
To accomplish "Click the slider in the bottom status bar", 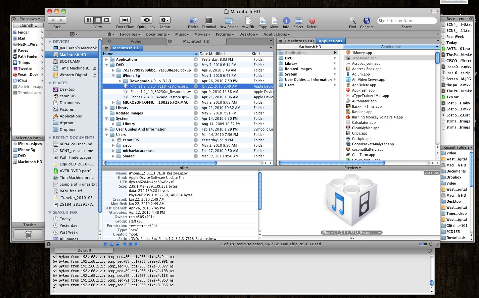I will click(x=423, y=244).
